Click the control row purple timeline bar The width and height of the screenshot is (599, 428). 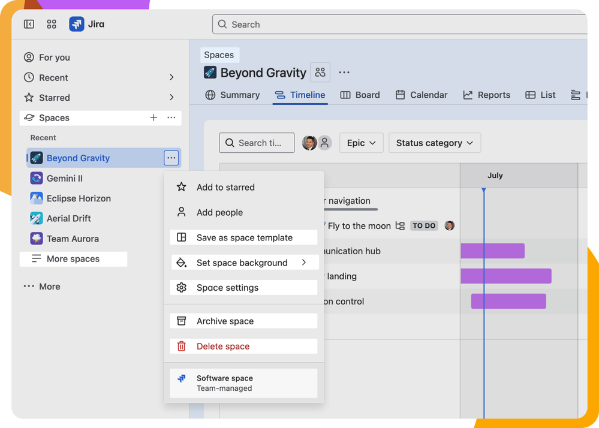[x=508, y=302]
